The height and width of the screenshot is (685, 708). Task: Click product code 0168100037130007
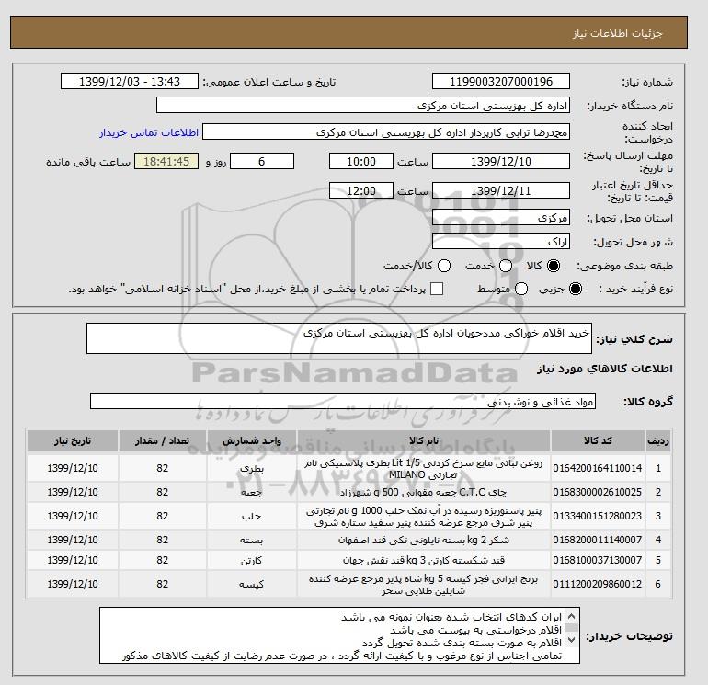tap(598, 560)
